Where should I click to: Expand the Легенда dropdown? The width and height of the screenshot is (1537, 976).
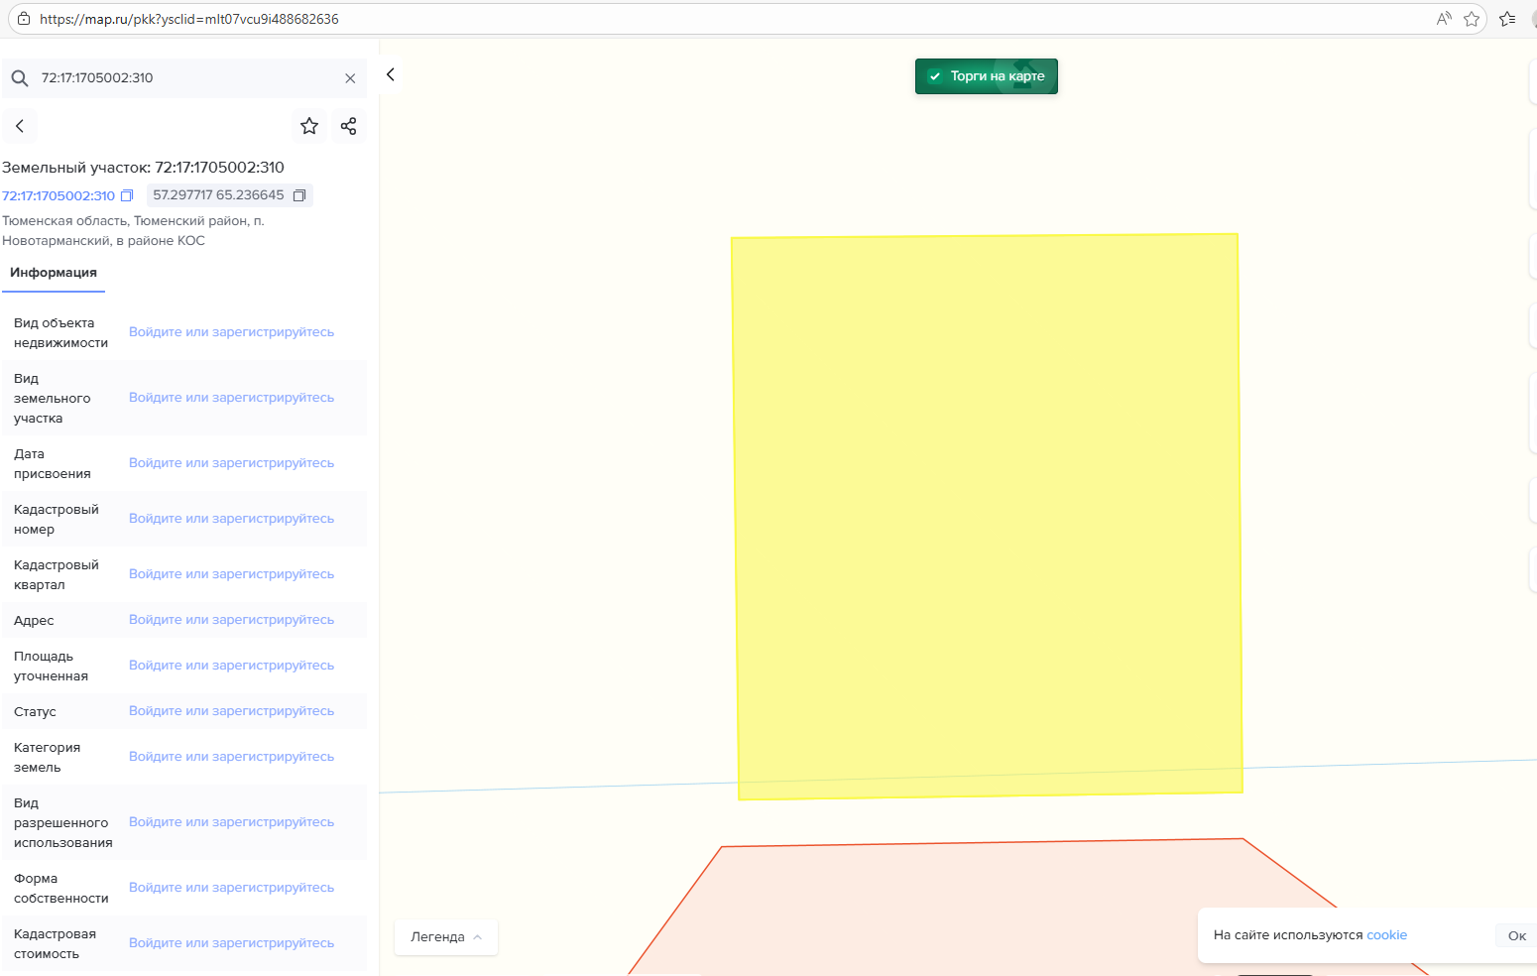coord(446,937)
